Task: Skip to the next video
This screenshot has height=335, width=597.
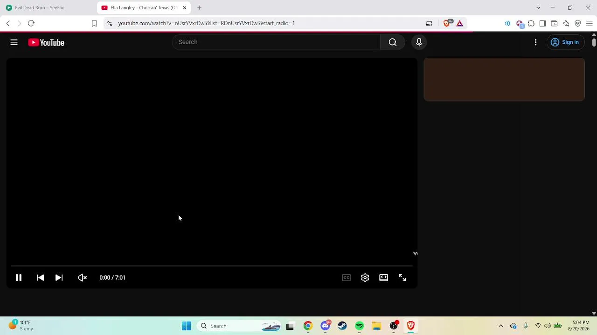Action: [x=59, y=278]
